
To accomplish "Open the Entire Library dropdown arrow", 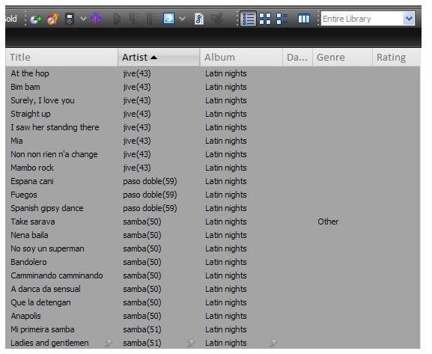I will click(409, 19).
